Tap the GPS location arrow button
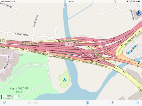 coord(4,103)
